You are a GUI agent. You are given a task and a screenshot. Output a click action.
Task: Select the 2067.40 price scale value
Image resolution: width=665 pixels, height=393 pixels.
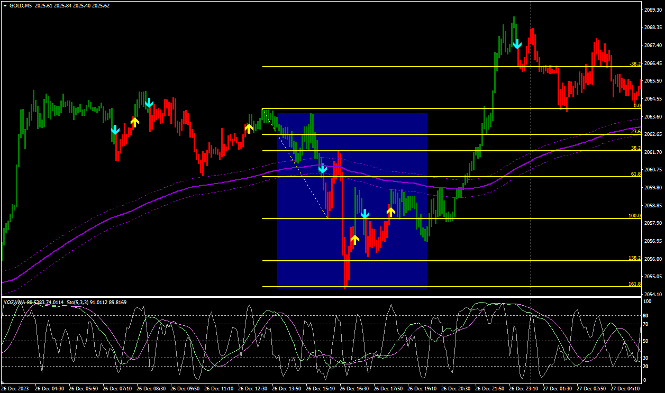(x=653, y=45)
